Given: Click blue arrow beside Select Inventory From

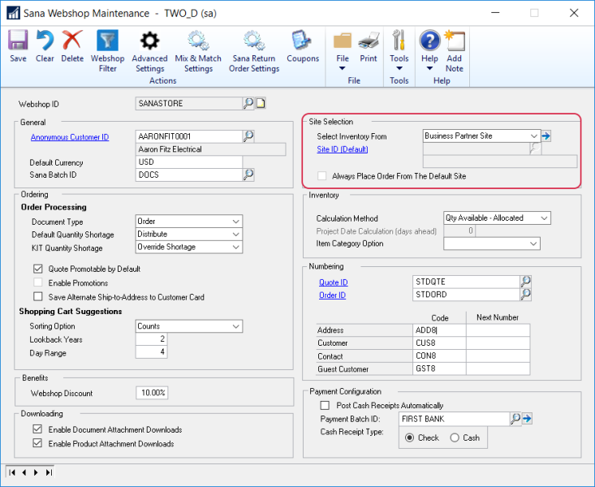Looking at the screenshot, I should tap(546, 136).
